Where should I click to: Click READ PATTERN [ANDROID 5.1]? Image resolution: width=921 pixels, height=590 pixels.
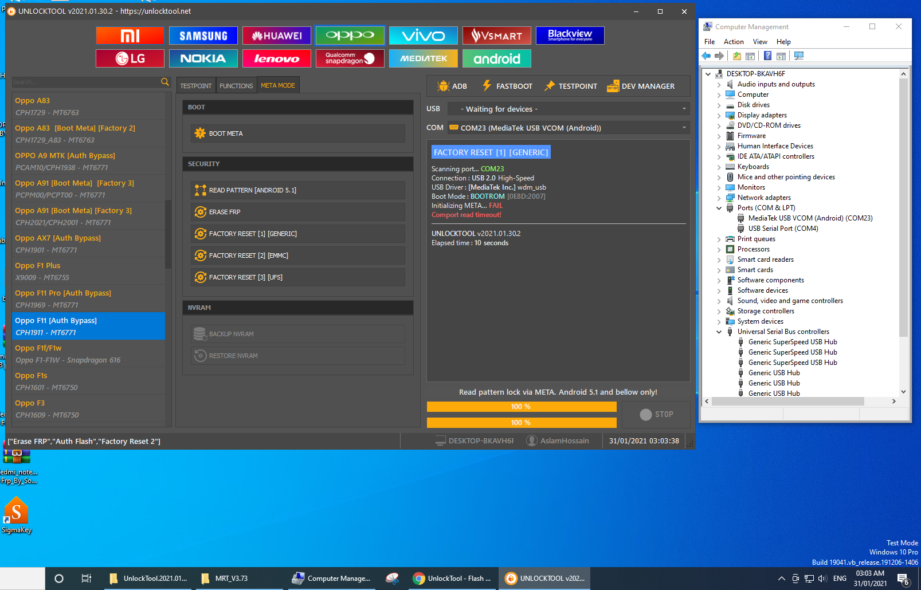[298, 190]
